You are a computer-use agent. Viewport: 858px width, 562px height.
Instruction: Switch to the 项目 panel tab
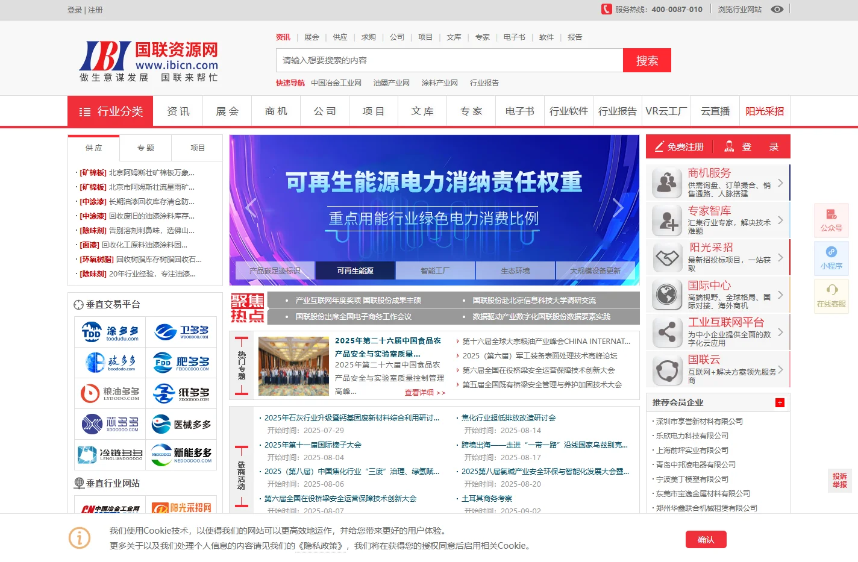(198, 148)
